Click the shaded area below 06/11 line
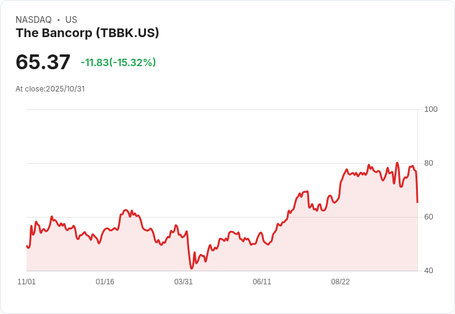455x314 pixels. (262, 258)
